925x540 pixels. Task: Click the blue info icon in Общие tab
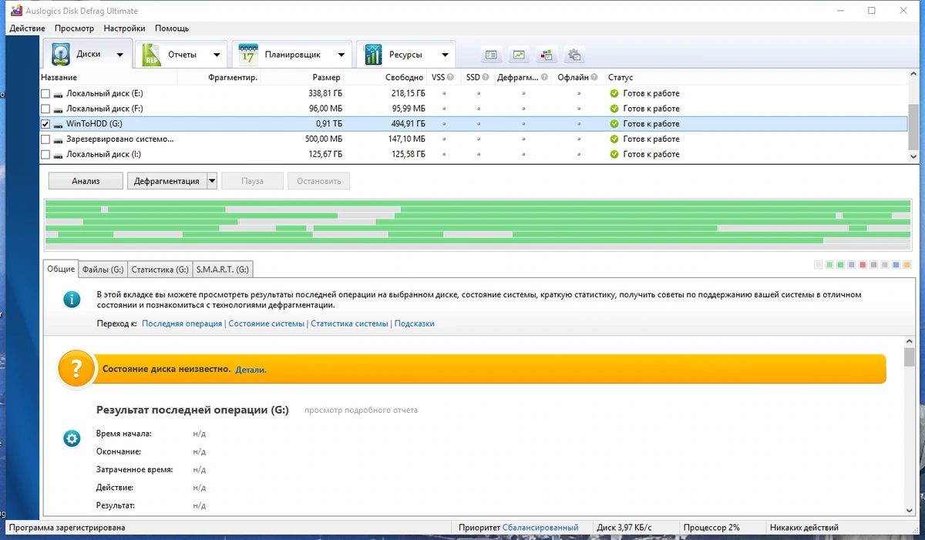click(72, 300)
